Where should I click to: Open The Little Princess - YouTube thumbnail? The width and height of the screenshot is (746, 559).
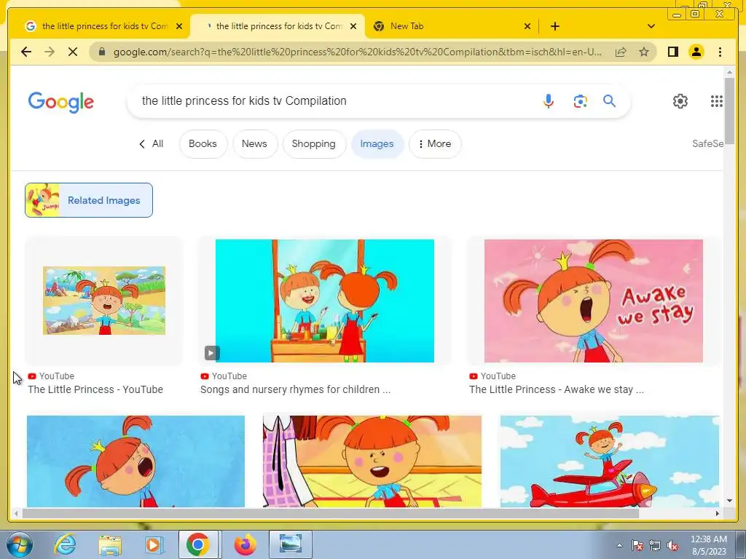point(103,301)
